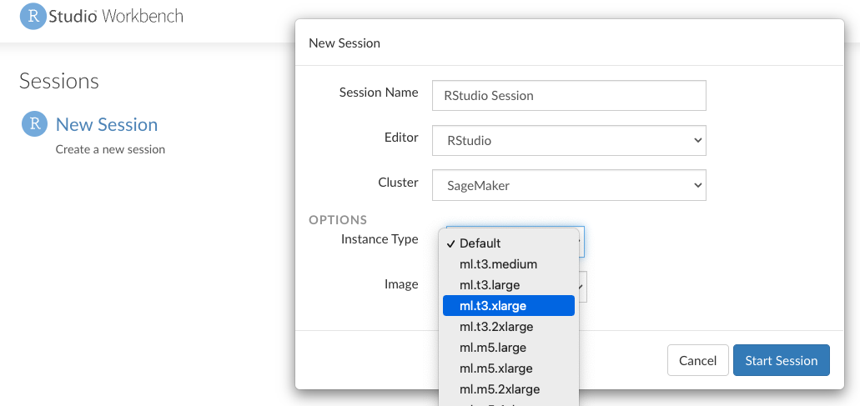The image size is (860, 406).
Task: Click the Cancel button
Action: coord(697,360)
